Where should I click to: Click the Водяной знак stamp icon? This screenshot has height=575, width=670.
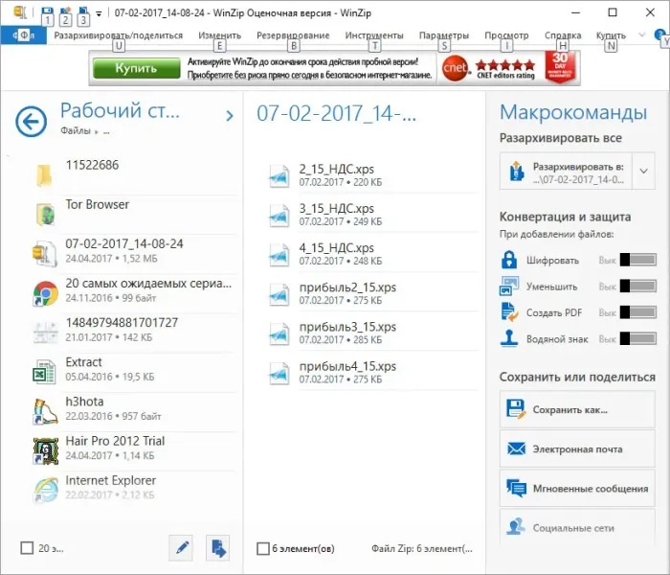[509, 338]
